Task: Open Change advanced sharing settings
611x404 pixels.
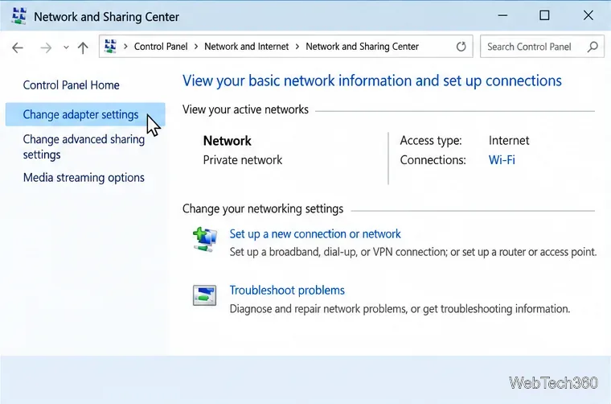Action: tap(84, 146)
